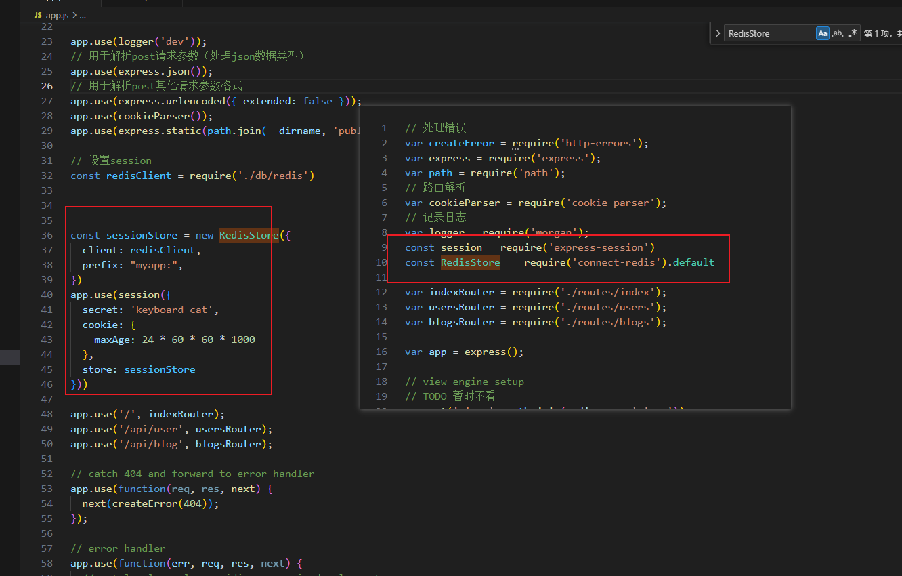The height and width of the screenshot is (576, 902).
Task: Click the '// TODO 暂时不看' comment in overlay
Action: (x=450, y=396)
